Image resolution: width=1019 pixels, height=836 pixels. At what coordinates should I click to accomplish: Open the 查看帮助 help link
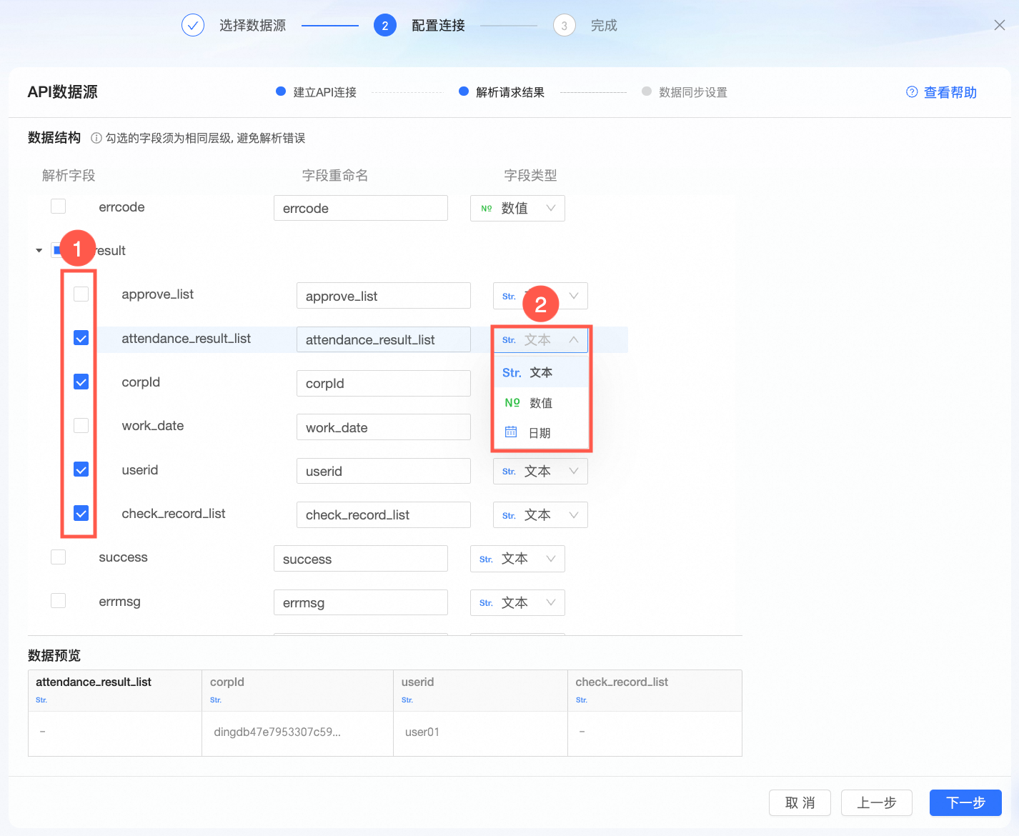click(x=942, y=92)
